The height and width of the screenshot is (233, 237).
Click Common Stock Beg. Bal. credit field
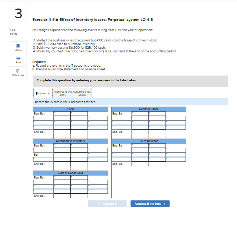click(x=157, y=114)
